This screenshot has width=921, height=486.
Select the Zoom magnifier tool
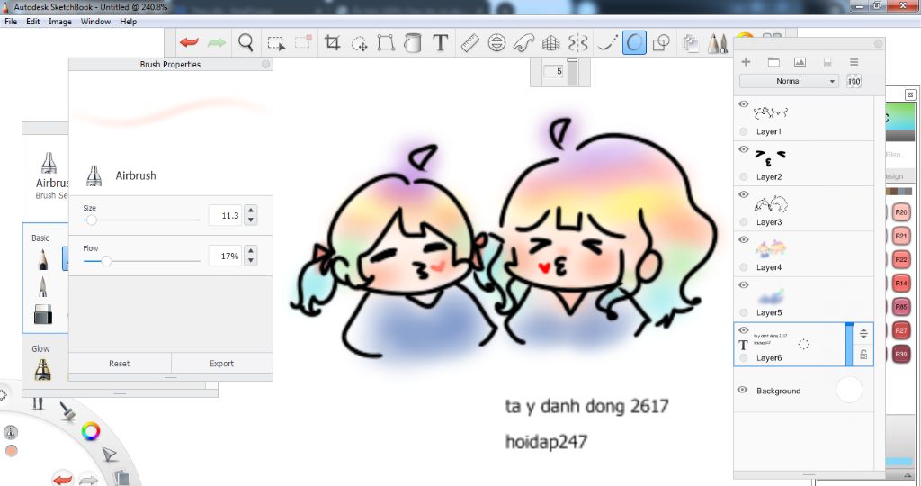[x=246, y=42]
